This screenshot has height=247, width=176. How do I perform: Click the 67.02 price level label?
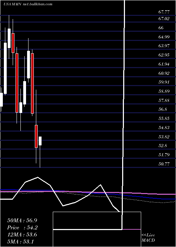pyautogui.click(x=164, y=19)
